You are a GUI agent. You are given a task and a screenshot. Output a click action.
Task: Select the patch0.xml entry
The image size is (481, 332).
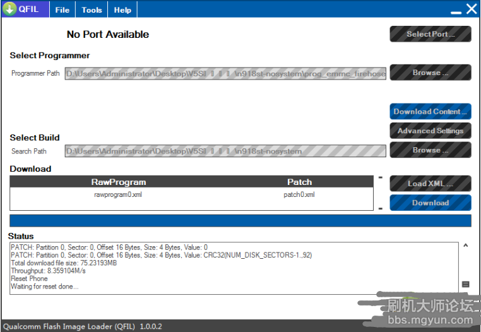point(299,194)
